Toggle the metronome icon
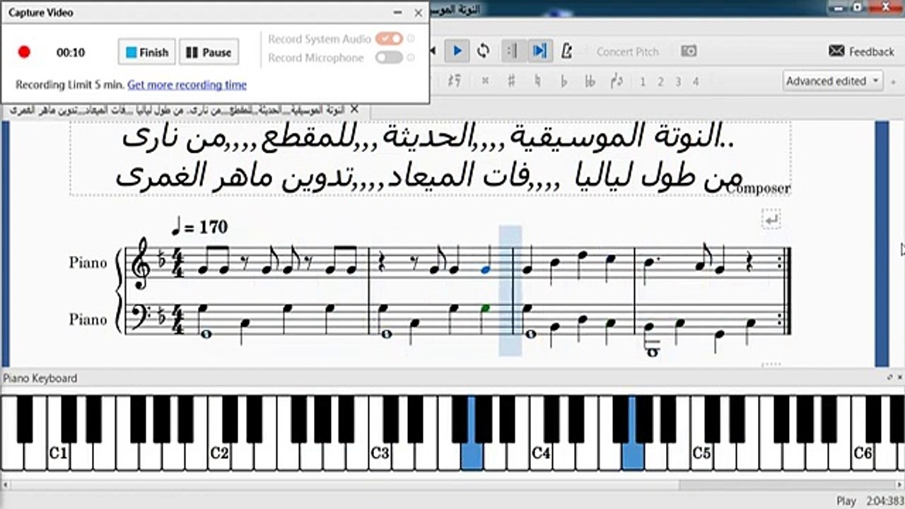Screen dimensions: 905x509 tap(566, 51)
